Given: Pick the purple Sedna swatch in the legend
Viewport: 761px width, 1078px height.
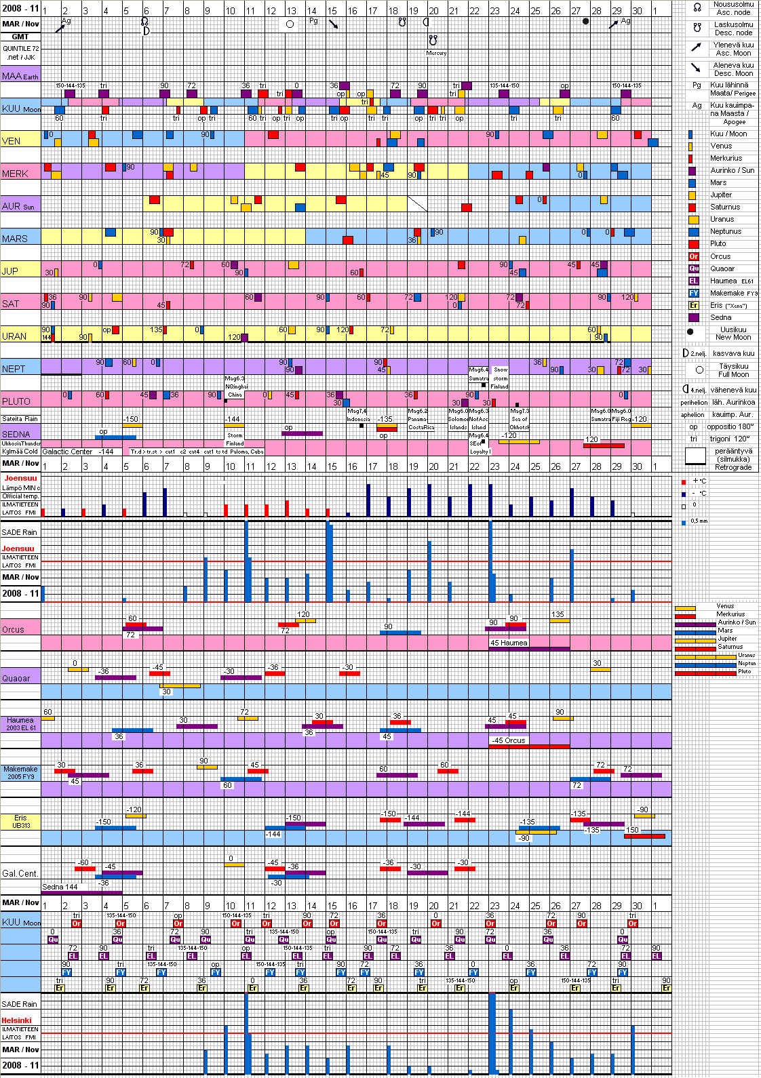Looking at the screenshot, I should (693, 317).
